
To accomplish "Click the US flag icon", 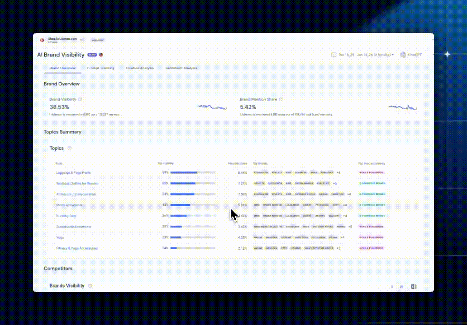I will [101, 55].
